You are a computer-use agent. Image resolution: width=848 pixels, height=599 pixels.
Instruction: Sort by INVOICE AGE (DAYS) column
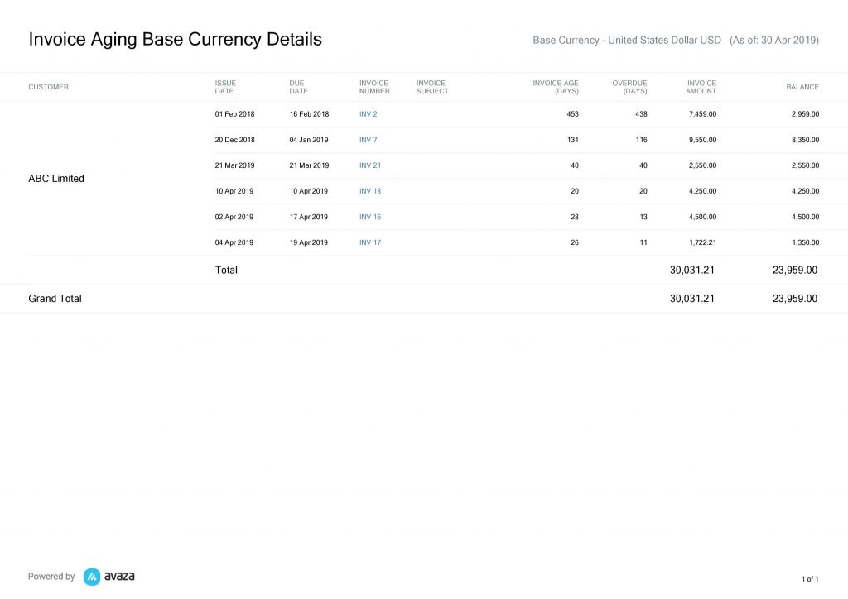pyautogui.click(x=556, y=87)
